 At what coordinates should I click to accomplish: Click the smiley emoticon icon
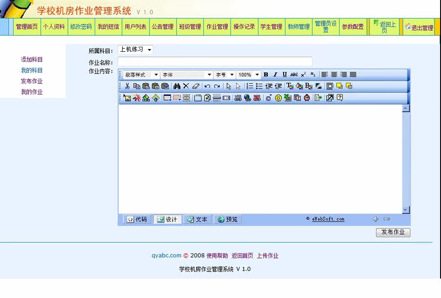[x=279, y=98]
